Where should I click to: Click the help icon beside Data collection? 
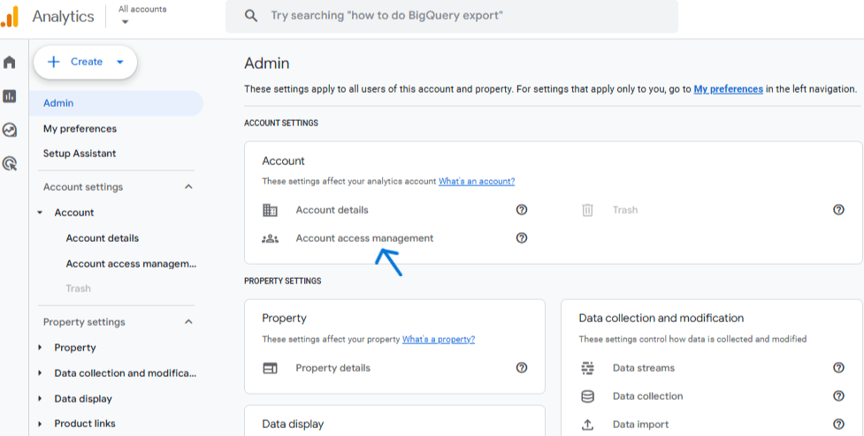click(838, 396)
